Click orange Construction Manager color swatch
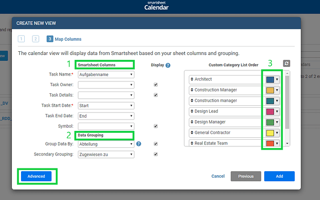 point(270,90)
